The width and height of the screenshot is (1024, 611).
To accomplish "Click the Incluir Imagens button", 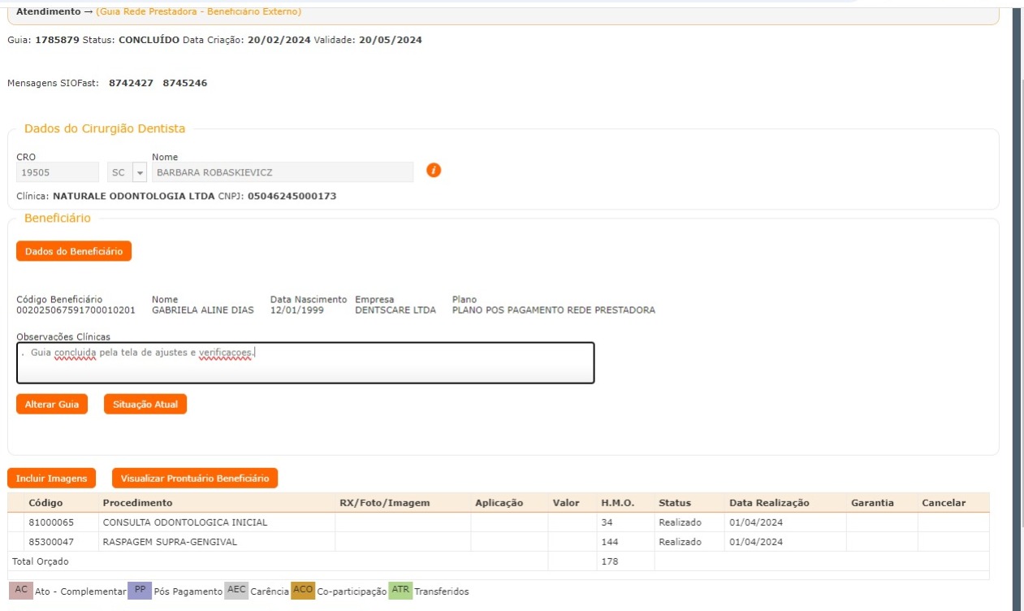I will [51, 479].
